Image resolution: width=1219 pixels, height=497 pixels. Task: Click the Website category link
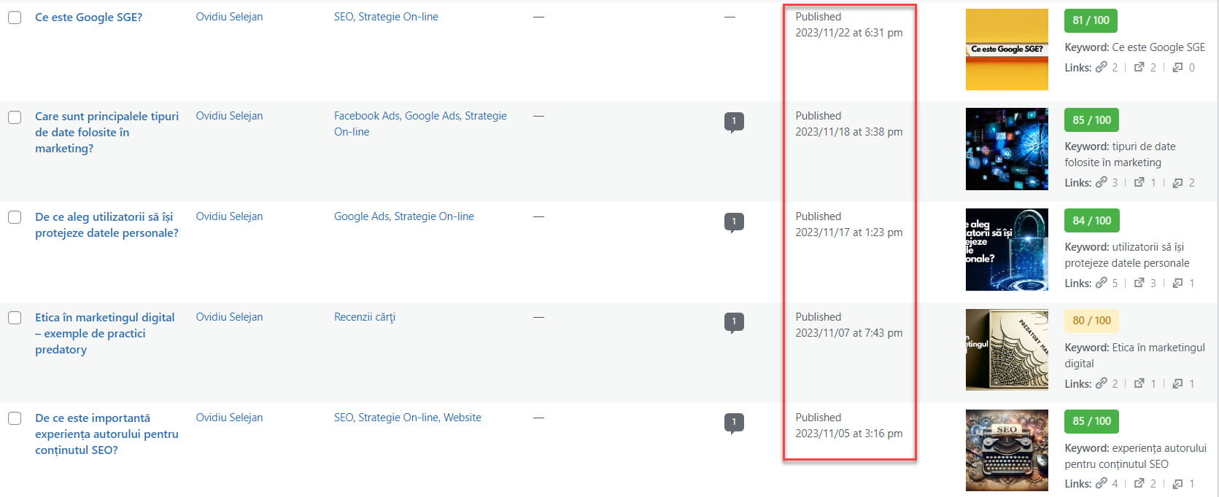click(x=462, y=418)
